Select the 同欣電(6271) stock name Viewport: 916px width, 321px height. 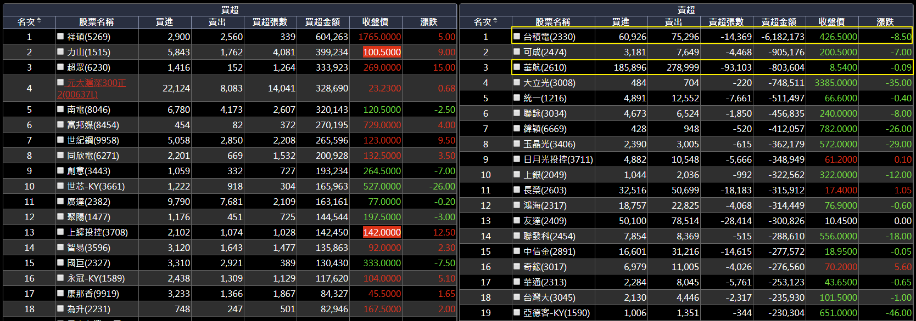pos(93,156)
